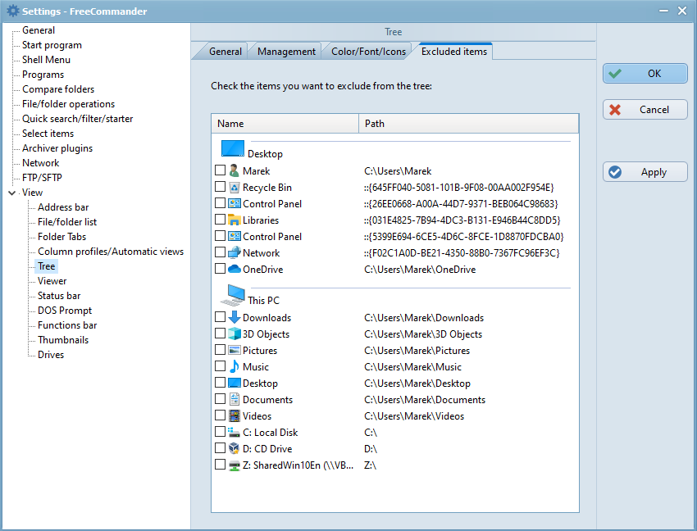This screenshot has height=531, width=697.
Task: Click the Desktop folder icon under This PC
Action: click(235, 383)
